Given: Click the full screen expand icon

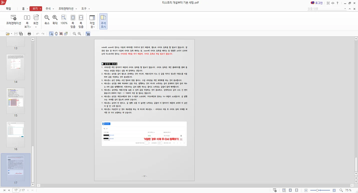Looking at the screenshot, I should [328, 3].
